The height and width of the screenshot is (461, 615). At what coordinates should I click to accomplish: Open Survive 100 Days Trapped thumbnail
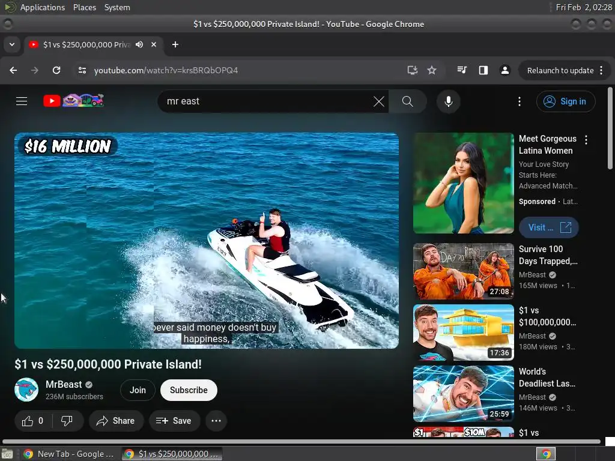click(463, 271)
